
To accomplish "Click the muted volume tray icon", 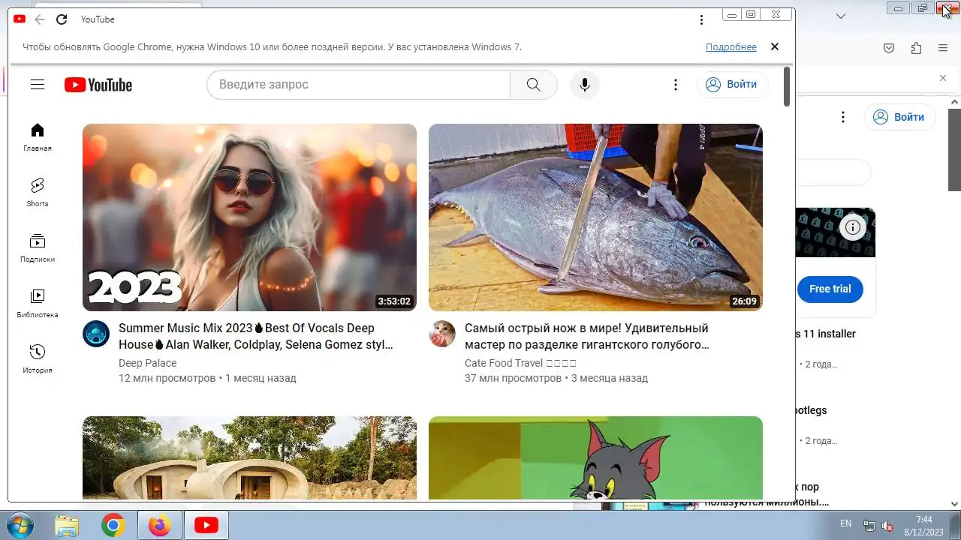I will pos(887,526).
